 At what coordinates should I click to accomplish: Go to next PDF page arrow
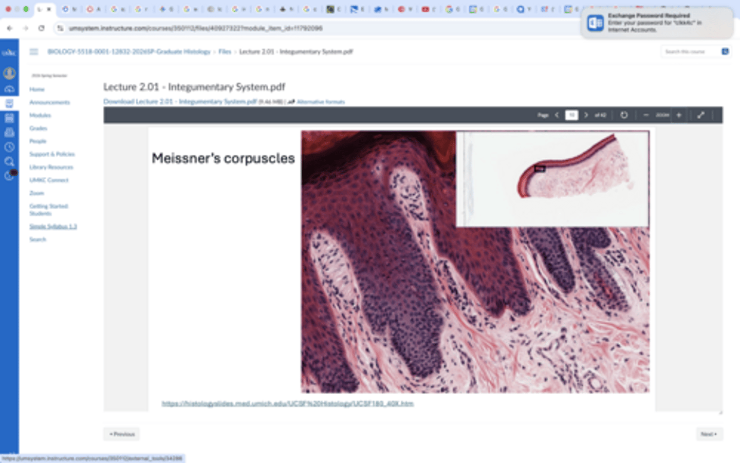(586, 115)
